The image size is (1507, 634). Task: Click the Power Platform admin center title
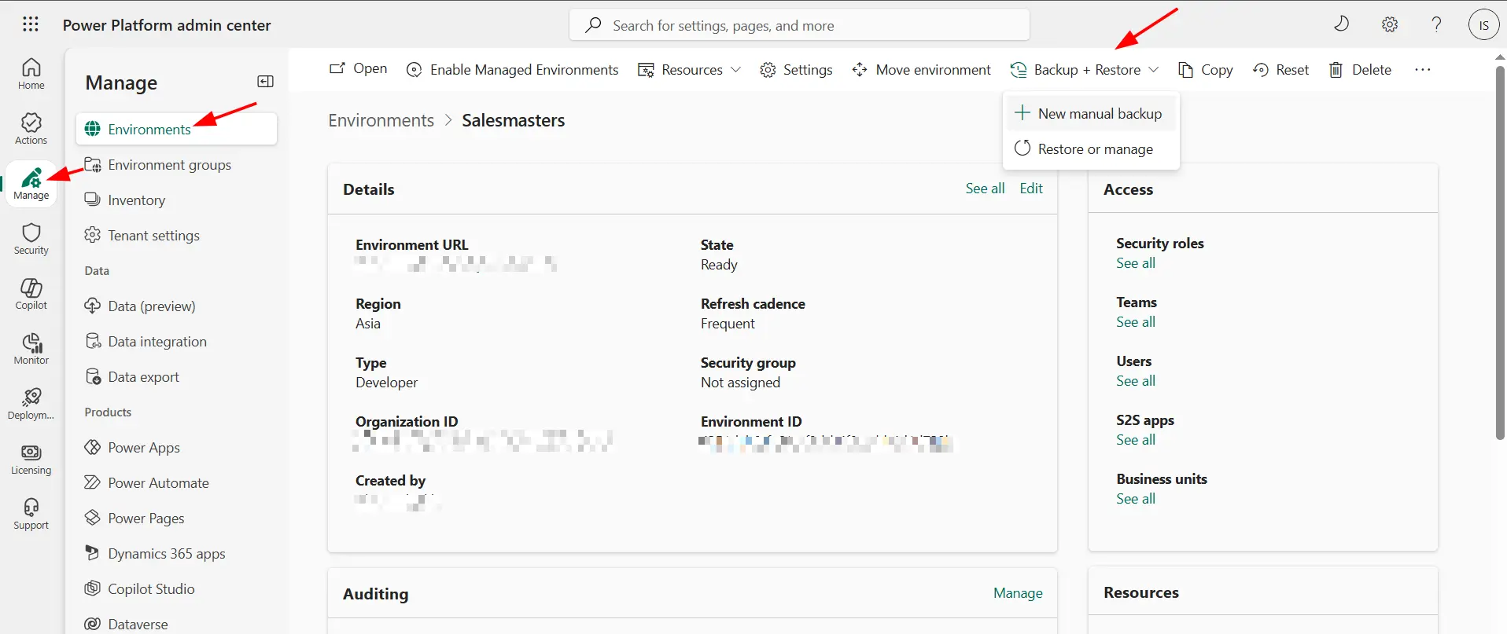(167, 25)
